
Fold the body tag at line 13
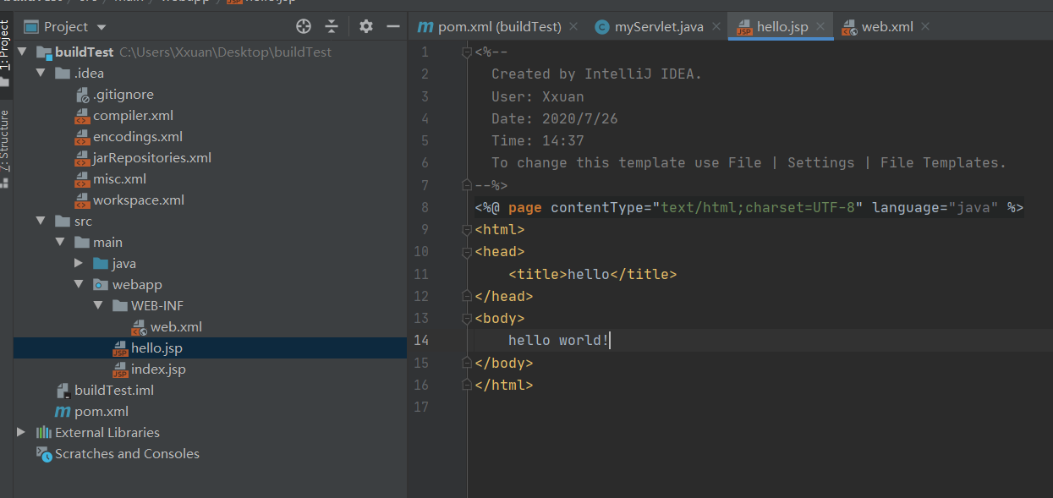467,319
